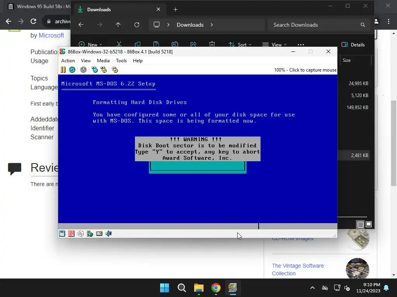Open the Help menu in 86Box
The image size is (397, 297).
pyautogui.click(x=138, y=61)
